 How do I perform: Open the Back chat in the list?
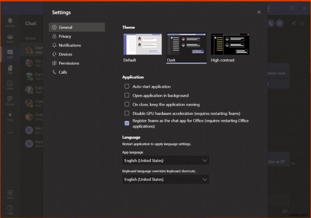point(32,144)
